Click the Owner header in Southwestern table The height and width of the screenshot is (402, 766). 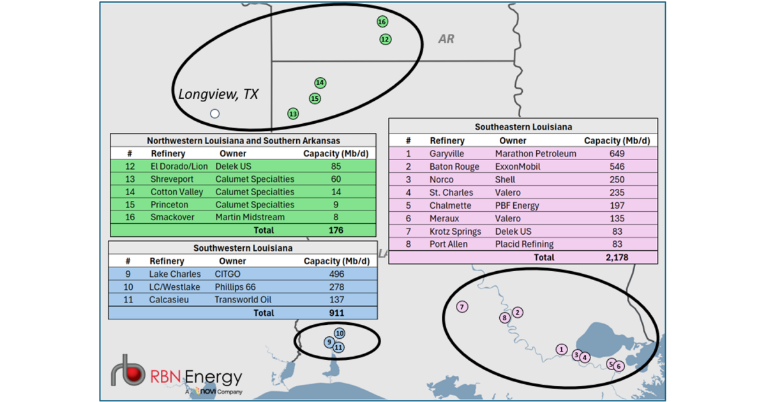(x=232, y=261)
